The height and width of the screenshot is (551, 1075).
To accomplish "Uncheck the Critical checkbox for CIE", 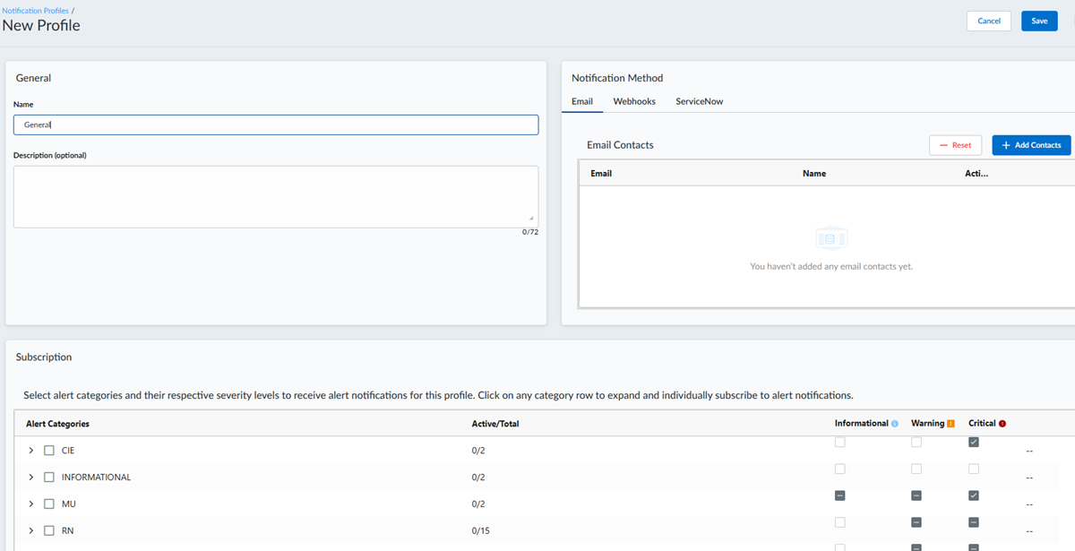I will coord(974,443).
